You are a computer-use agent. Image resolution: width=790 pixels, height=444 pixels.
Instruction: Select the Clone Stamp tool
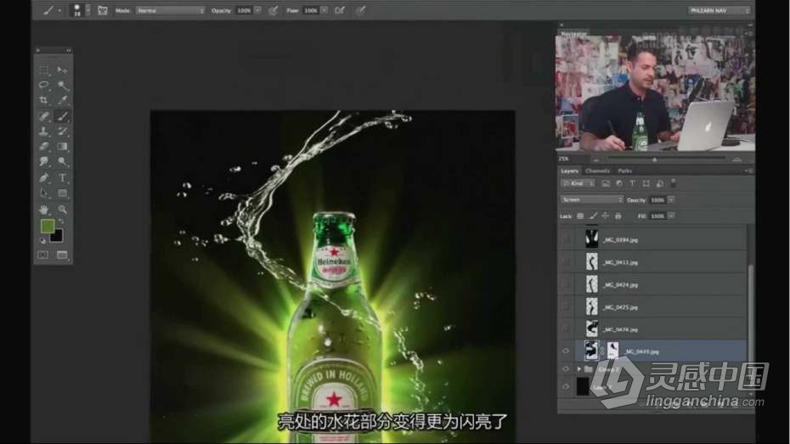pyautogui.click(x=44, y=132)
